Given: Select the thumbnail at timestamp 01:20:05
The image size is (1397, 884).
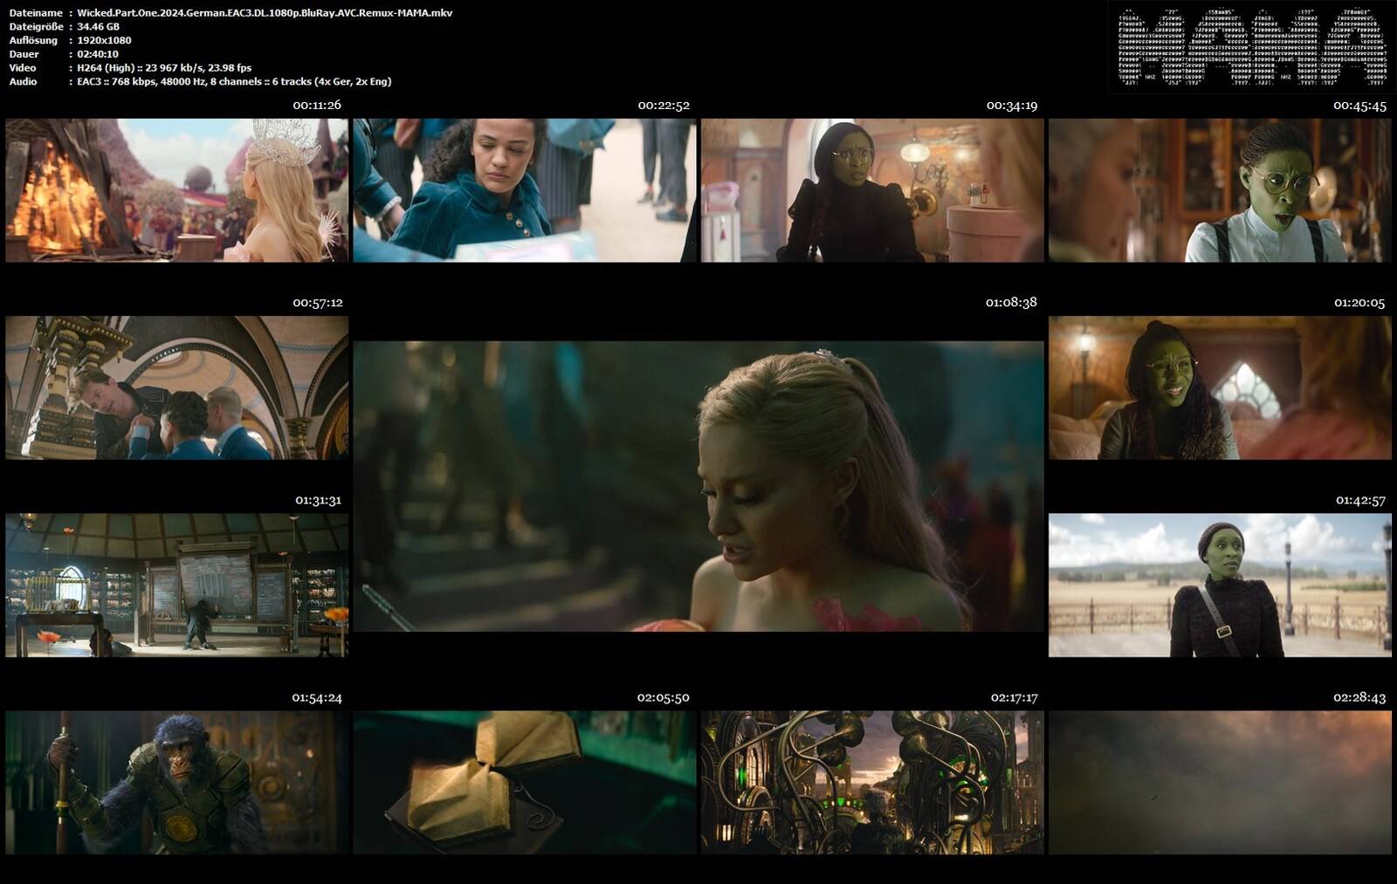Looking at the screenshot, I should pyautogui.click(x=1220, y=387).
